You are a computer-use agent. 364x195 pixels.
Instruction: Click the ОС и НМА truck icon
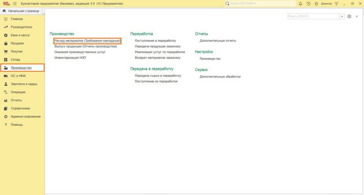point(6,76)
